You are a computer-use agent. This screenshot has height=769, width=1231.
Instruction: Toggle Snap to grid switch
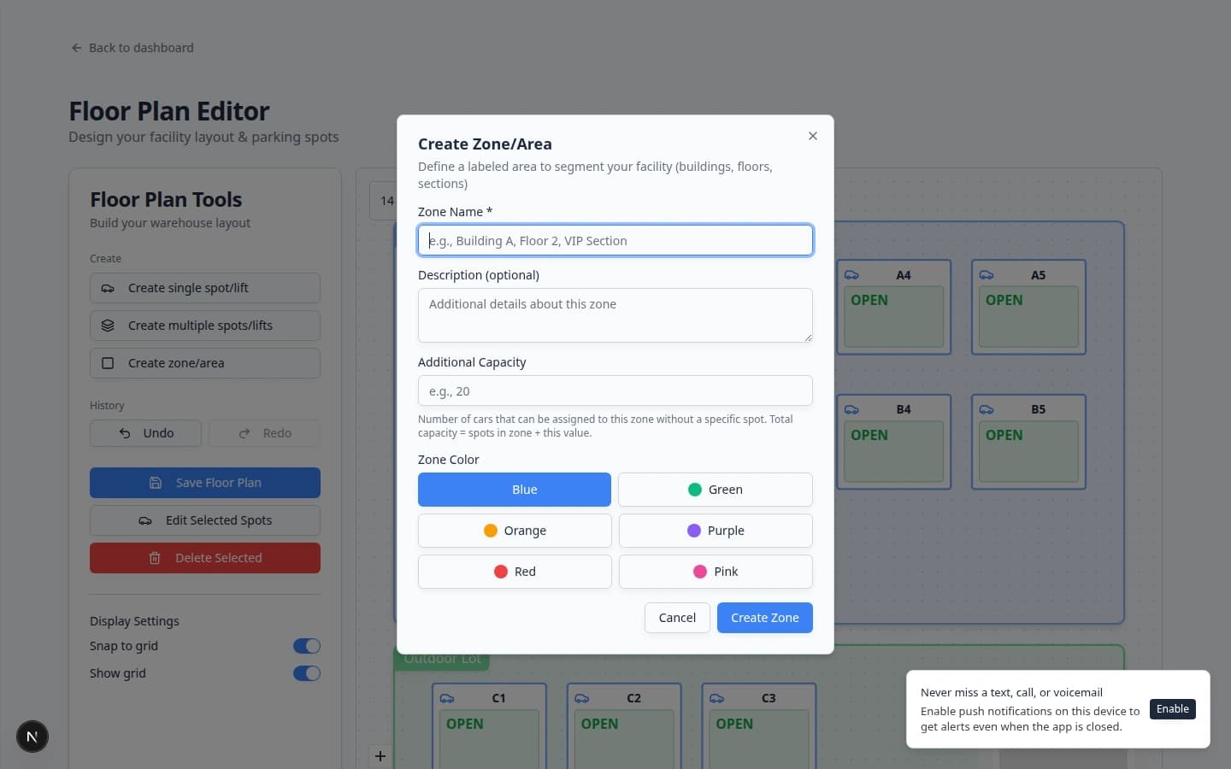307,646
